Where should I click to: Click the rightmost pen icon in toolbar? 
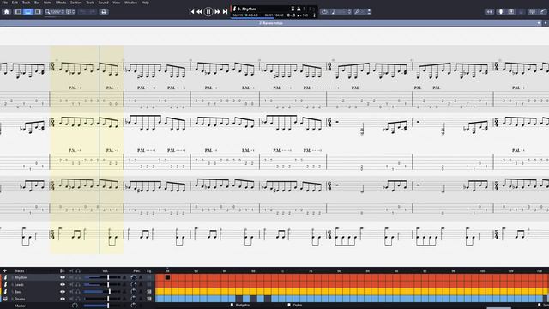click(542, 12)
